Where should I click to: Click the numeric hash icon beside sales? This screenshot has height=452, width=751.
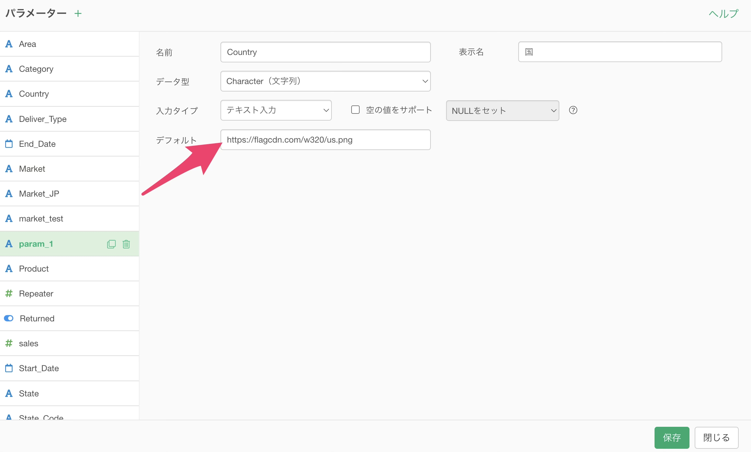pos(9,343)
